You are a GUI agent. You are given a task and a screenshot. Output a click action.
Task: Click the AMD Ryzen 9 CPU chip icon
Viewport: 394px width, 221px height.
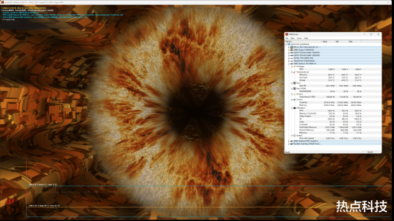click(292, 50)
